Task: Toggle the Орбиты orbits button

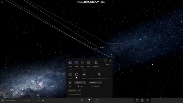Action: 82,63
